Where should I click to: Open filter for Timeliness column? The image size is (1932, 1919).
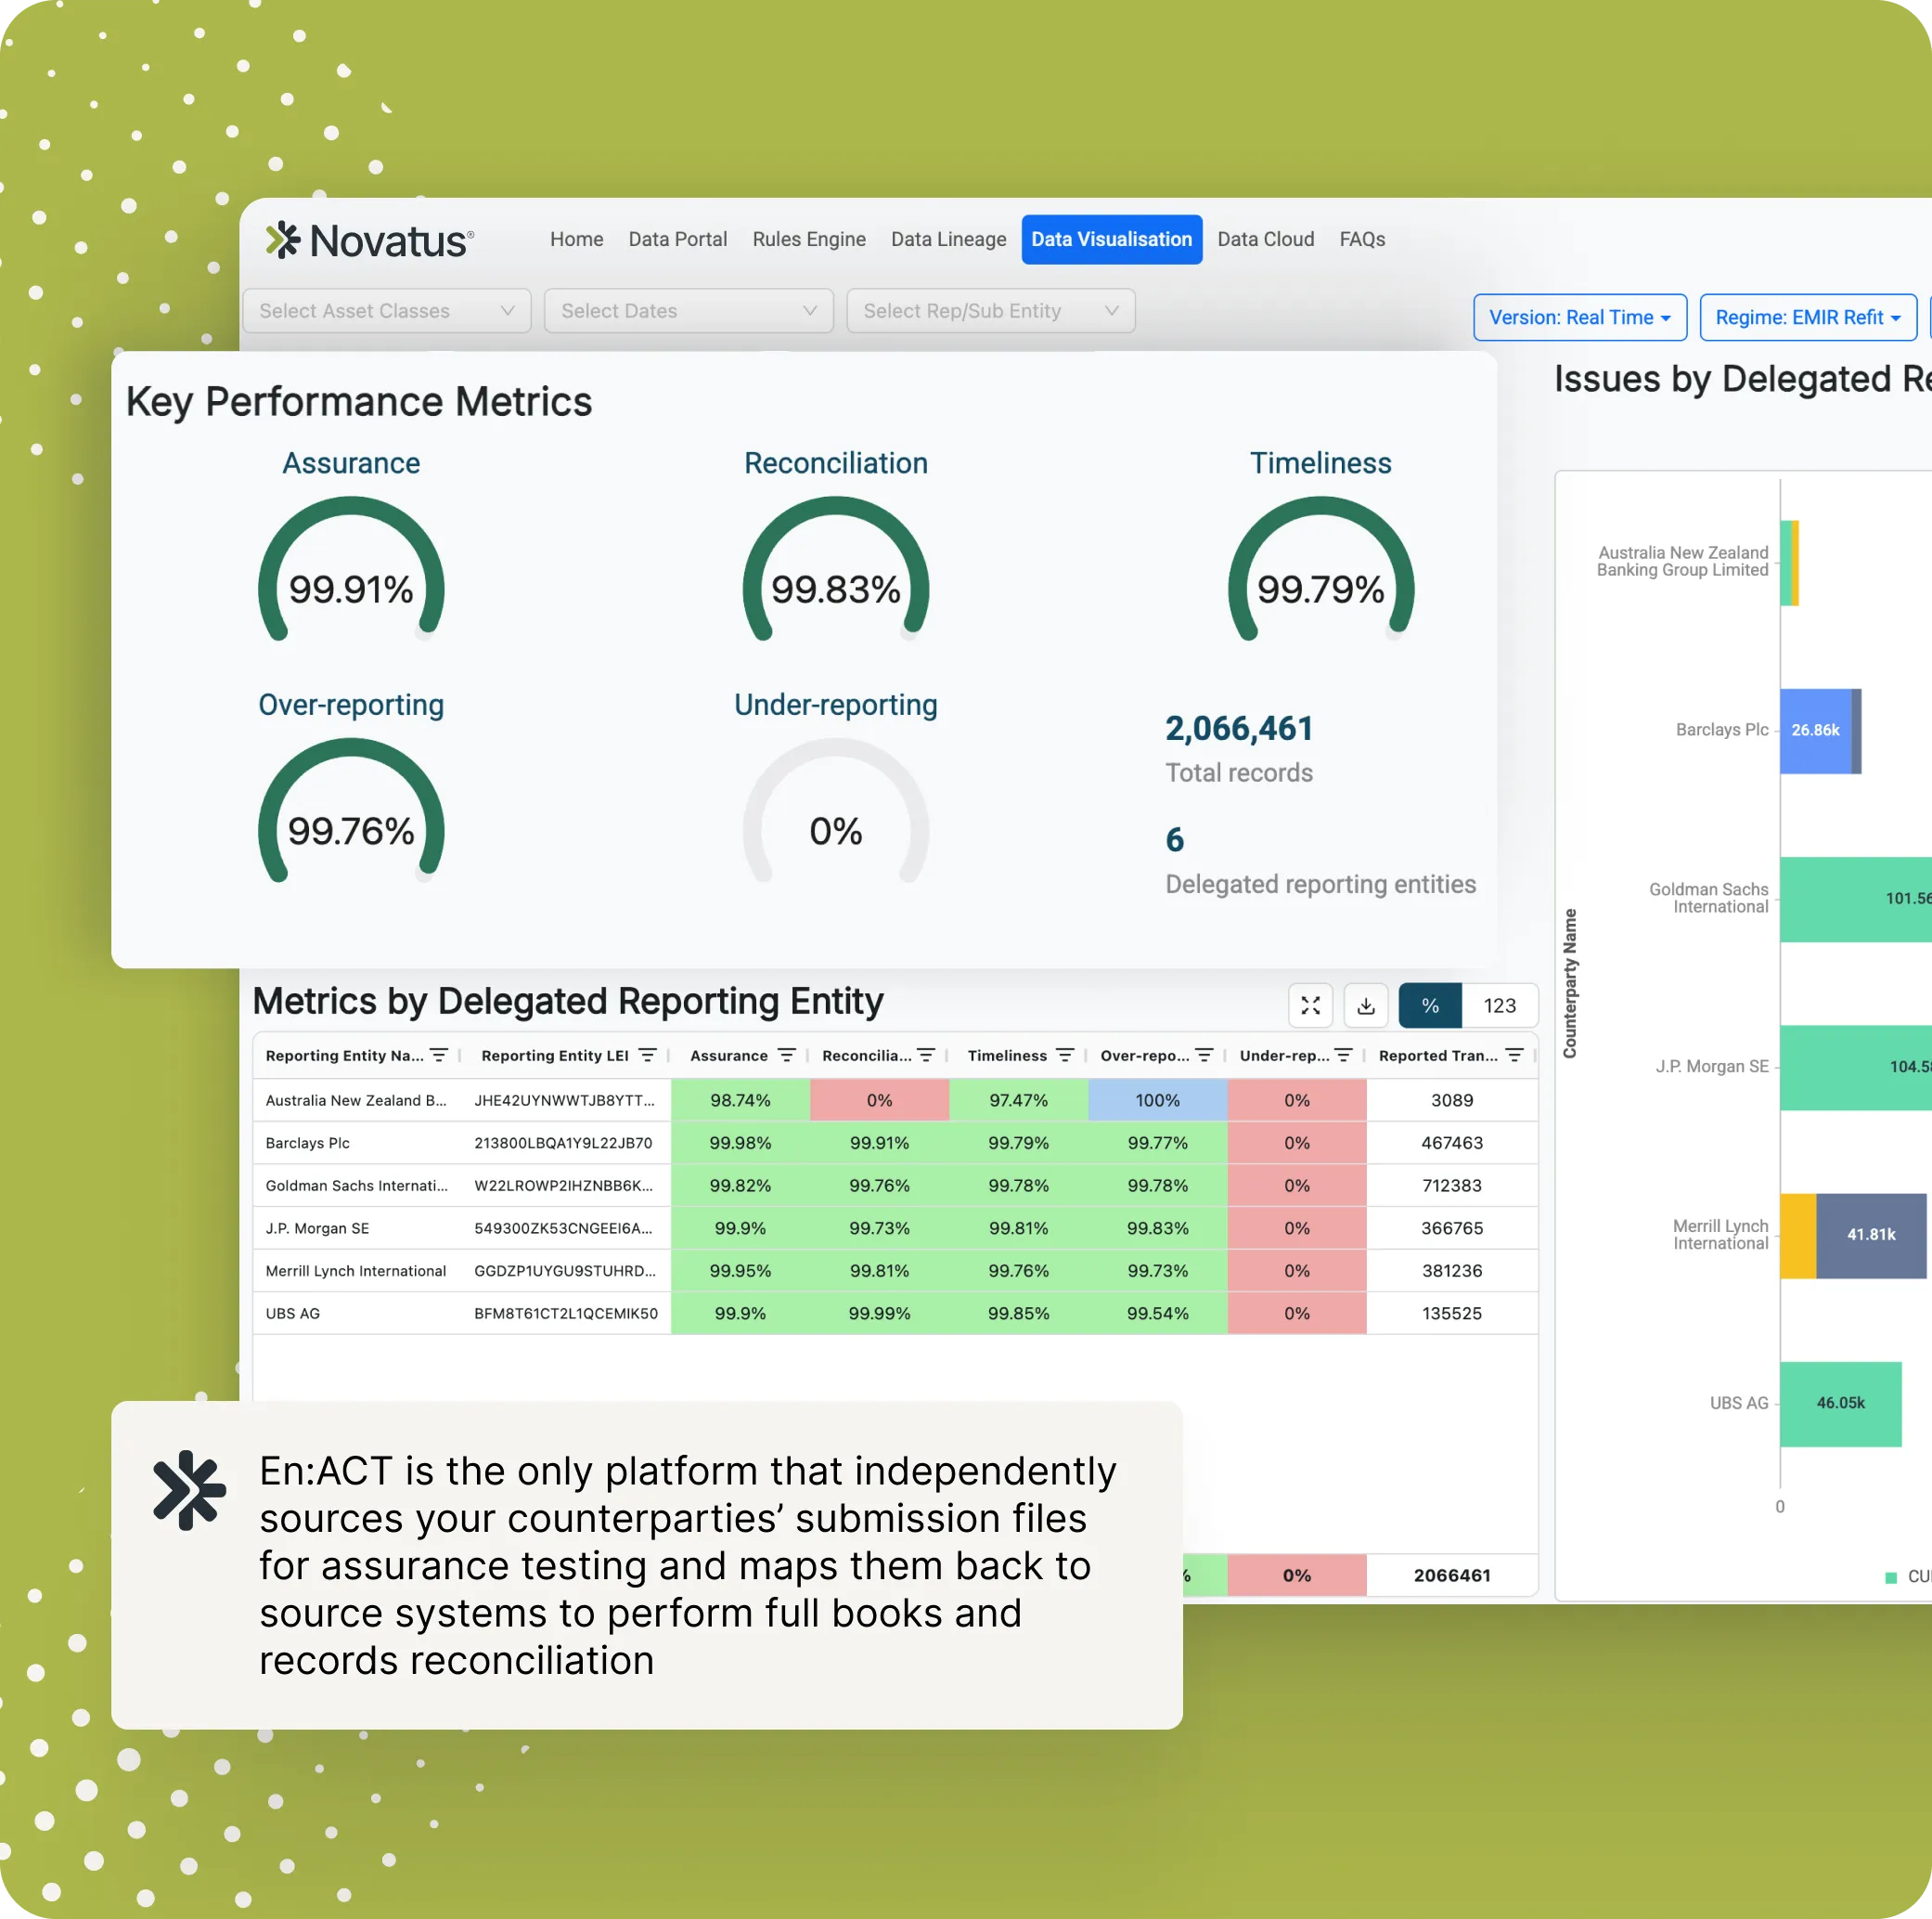[1065, 1056]
